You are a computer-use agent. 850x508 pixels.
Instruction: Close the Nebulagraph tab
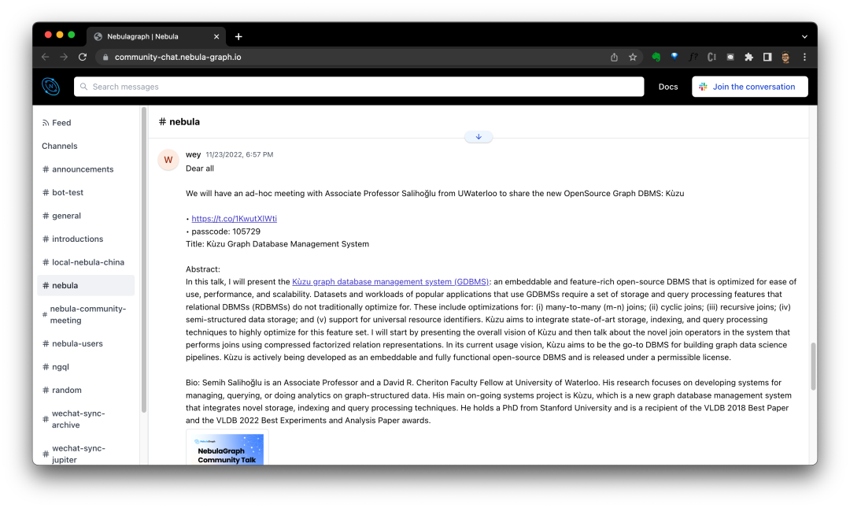click(216, 36)
